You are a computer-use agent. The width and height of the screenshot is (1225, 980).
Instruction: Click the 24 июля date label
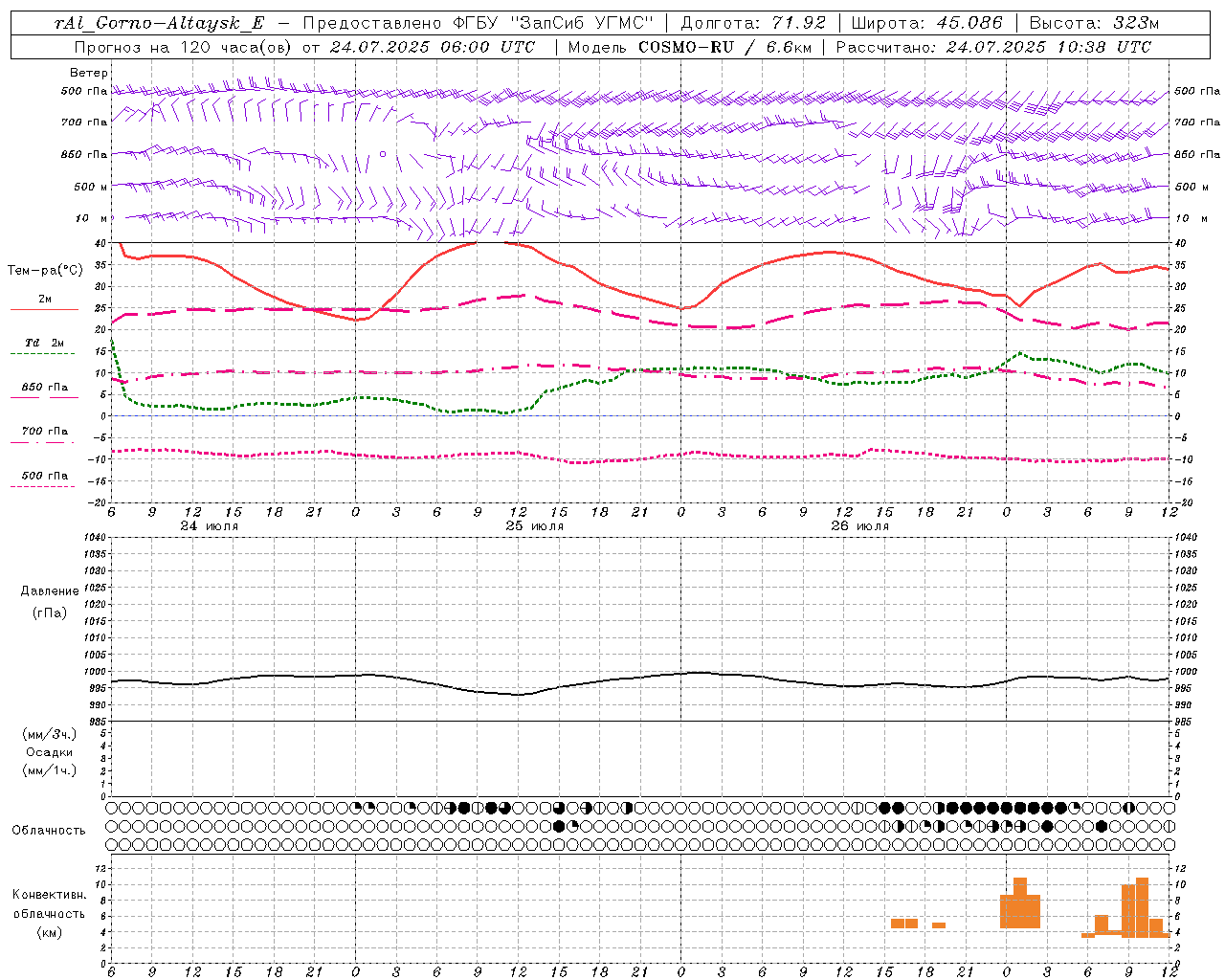point(210,526)
